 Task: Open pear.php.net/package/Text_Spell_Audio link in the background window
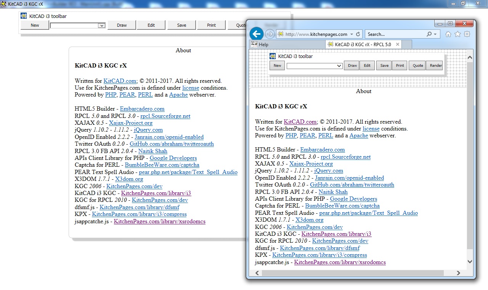coord(188,172)
